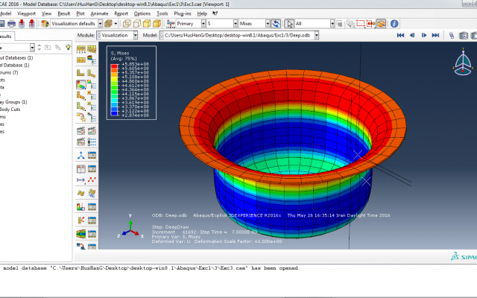Plot symbols on deformed shape
This screenshot has height=298, width=477.
(81, 95)
